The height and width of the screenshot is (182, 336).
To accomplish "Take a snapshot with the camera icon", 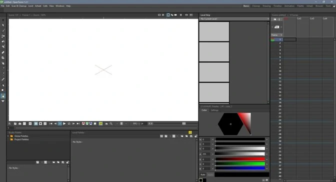I will pyautogui.click(x=20, y=123).
